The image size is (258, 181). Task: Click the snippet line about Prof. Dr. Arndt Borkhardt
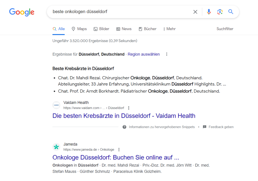pyautogui.click(x=139, y=91)
